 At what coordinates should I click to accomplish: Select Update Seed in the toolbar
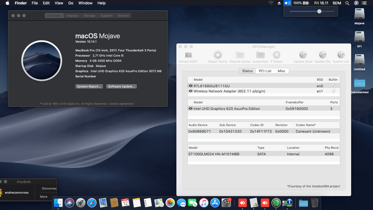[x=303, y=56]
